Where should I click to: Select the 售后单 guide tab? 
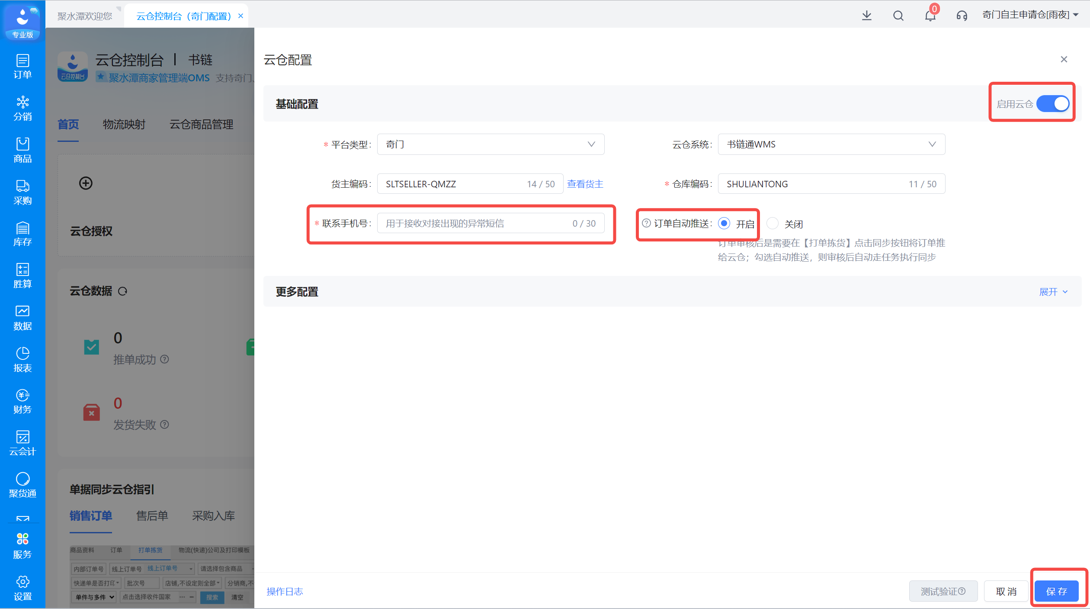(152, 516)
